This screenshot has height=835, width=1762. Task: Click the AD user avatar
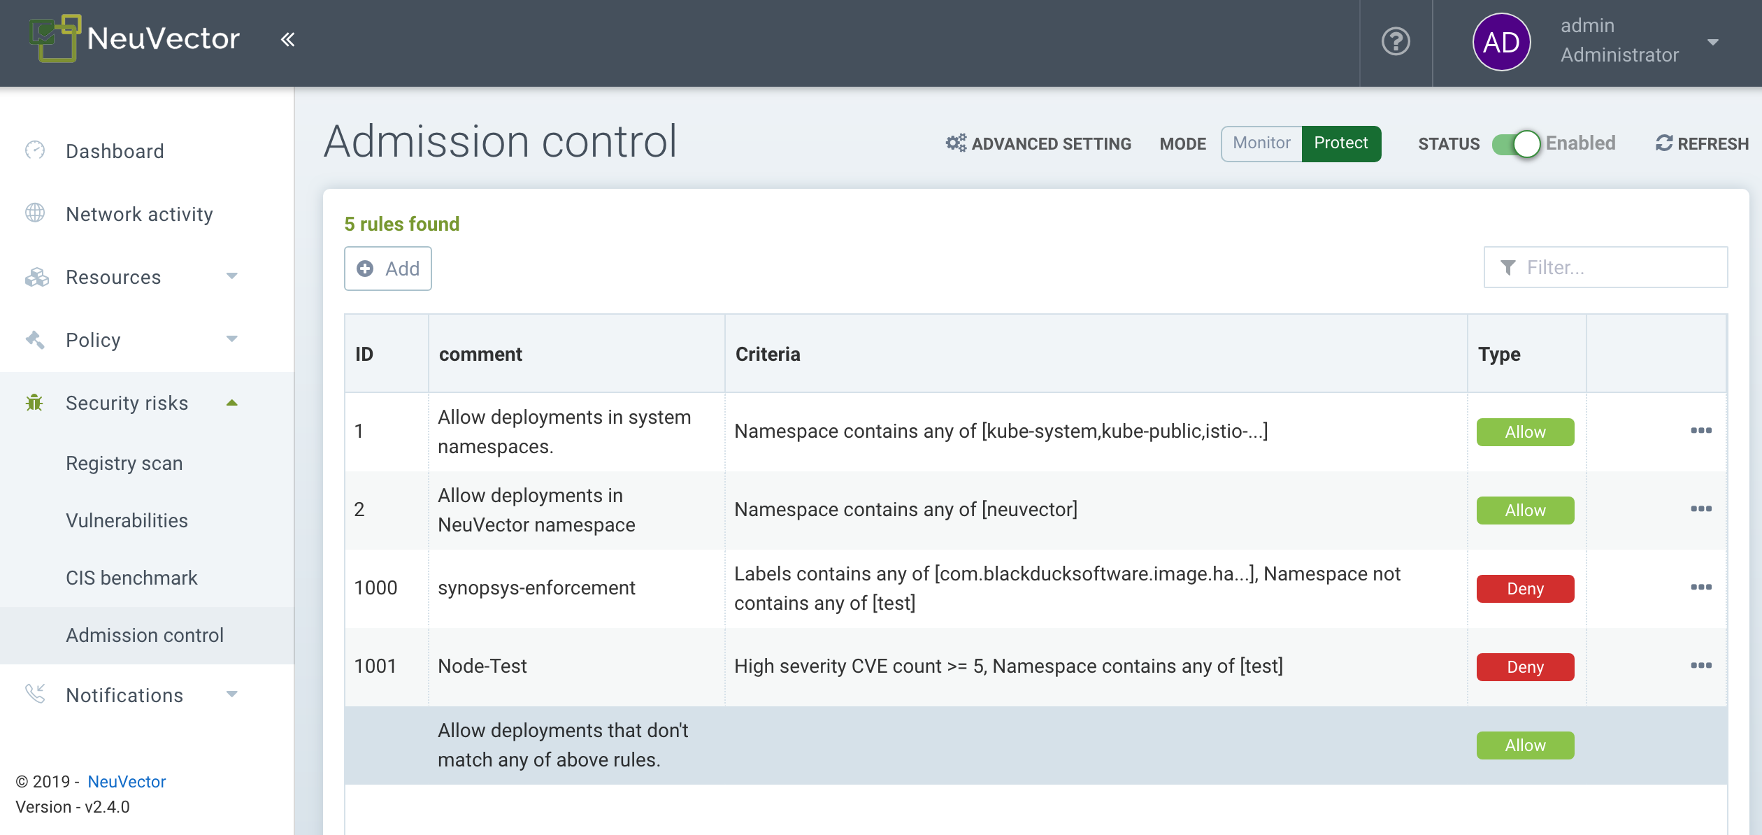coord(1501,42)
